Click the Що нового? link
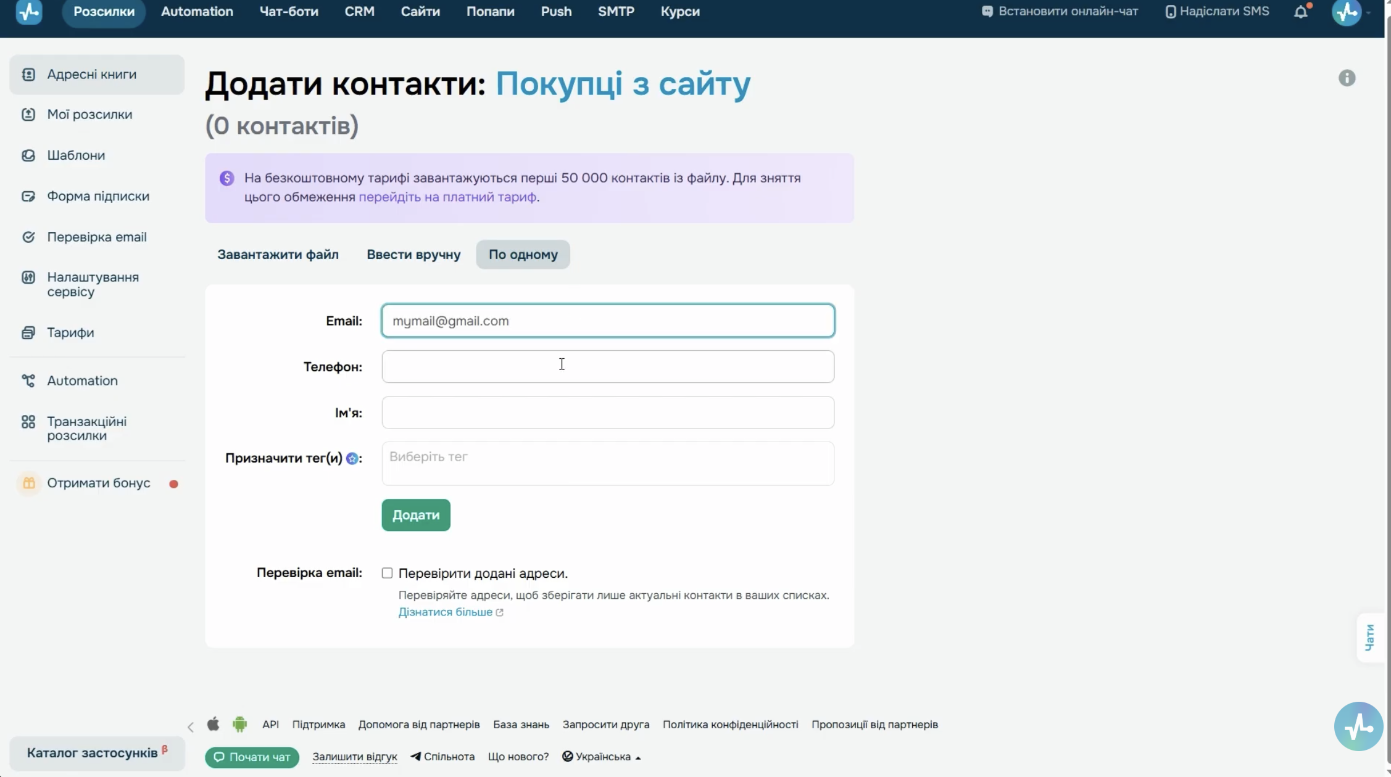 coord(518,757)
